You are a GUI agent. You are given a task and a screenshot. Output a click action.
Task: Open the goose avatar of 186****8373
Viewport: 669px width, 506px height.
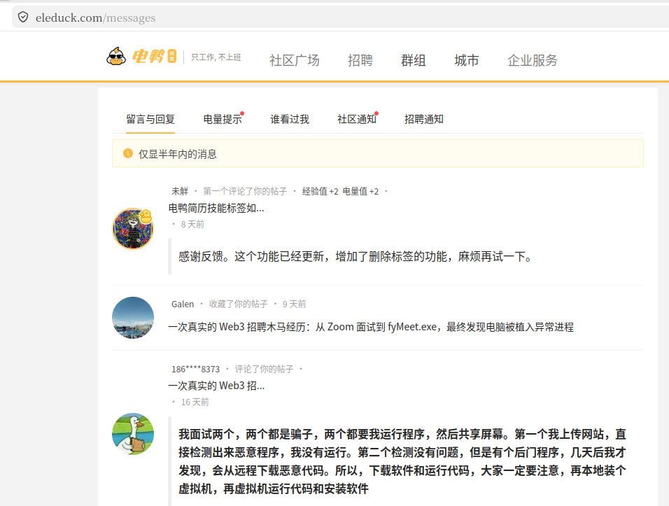click(133, 434)
